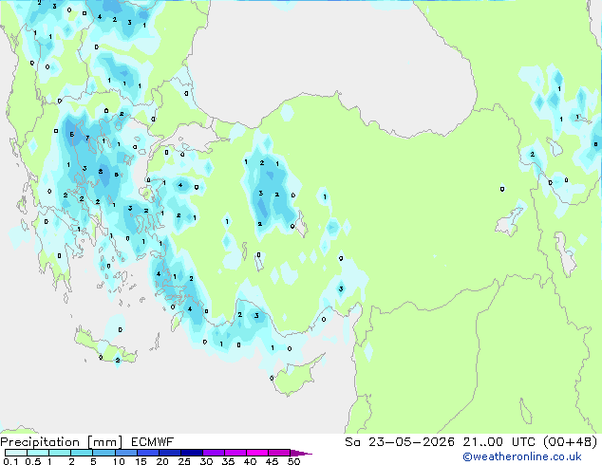The width and height of the screenshot is (602, 465).
Task: Click the legend label "15"
Action: pyautogui.click(x=141, y=461)
